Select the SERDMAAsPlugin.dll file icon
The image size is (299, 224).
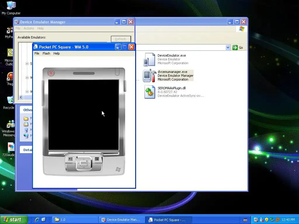pyautogui.click(x=149, y=92)
